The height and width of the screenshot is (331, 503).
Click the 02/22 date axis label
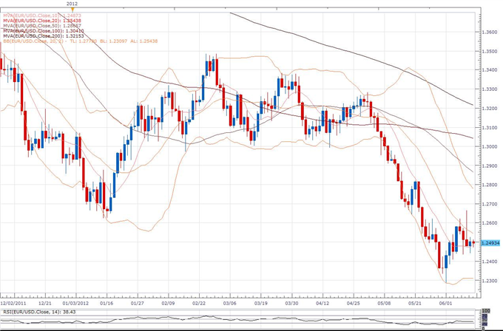199,303
